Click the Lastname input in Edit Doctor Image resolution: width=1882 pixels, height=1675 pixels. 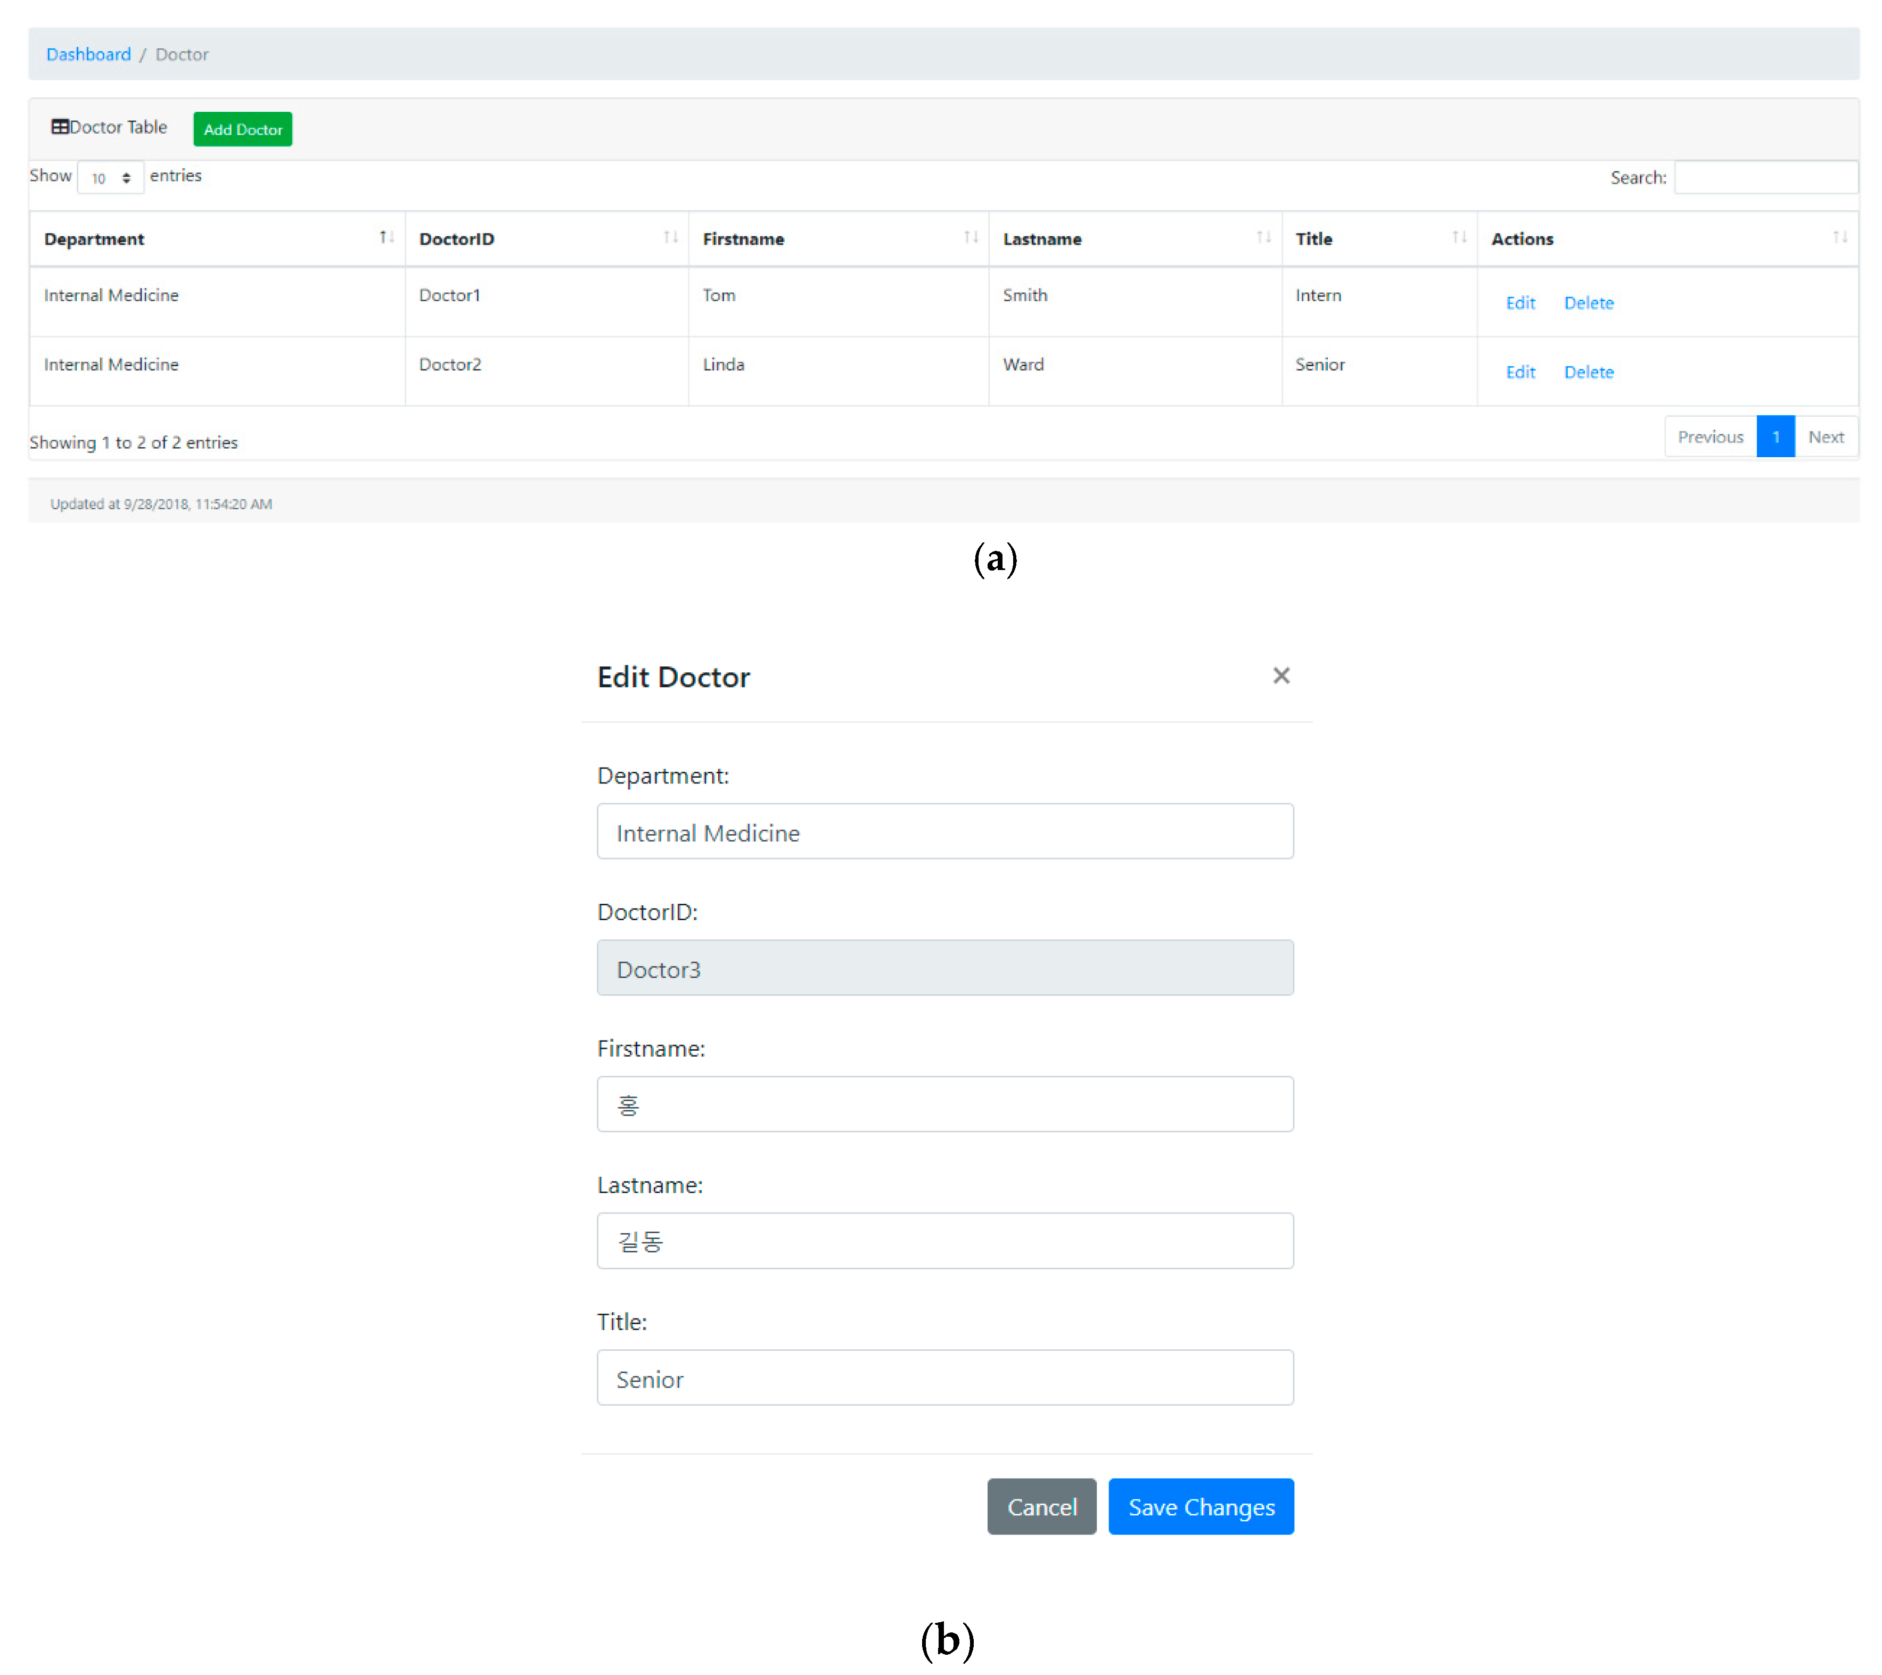pos(944,1242)
